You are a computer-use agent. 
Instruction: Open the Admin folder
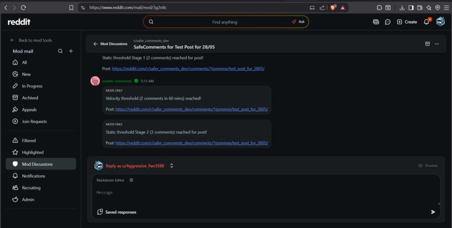coord(41,200)
